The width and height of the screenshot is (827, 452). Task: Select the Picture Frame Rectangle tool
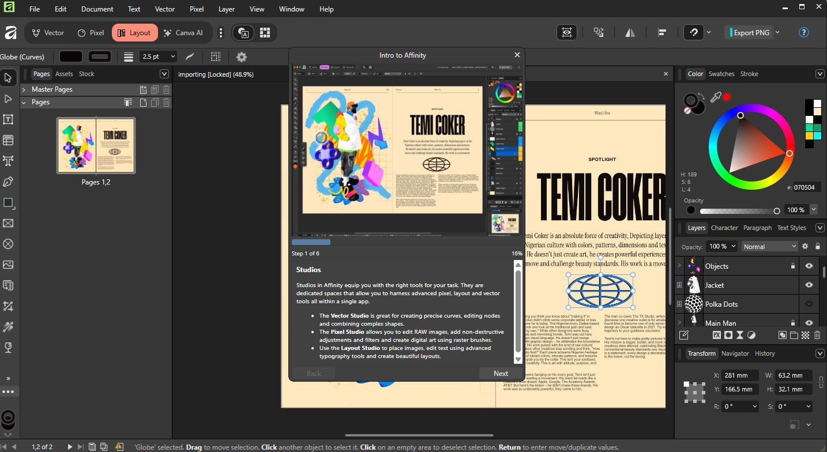[x=8, y=223]
